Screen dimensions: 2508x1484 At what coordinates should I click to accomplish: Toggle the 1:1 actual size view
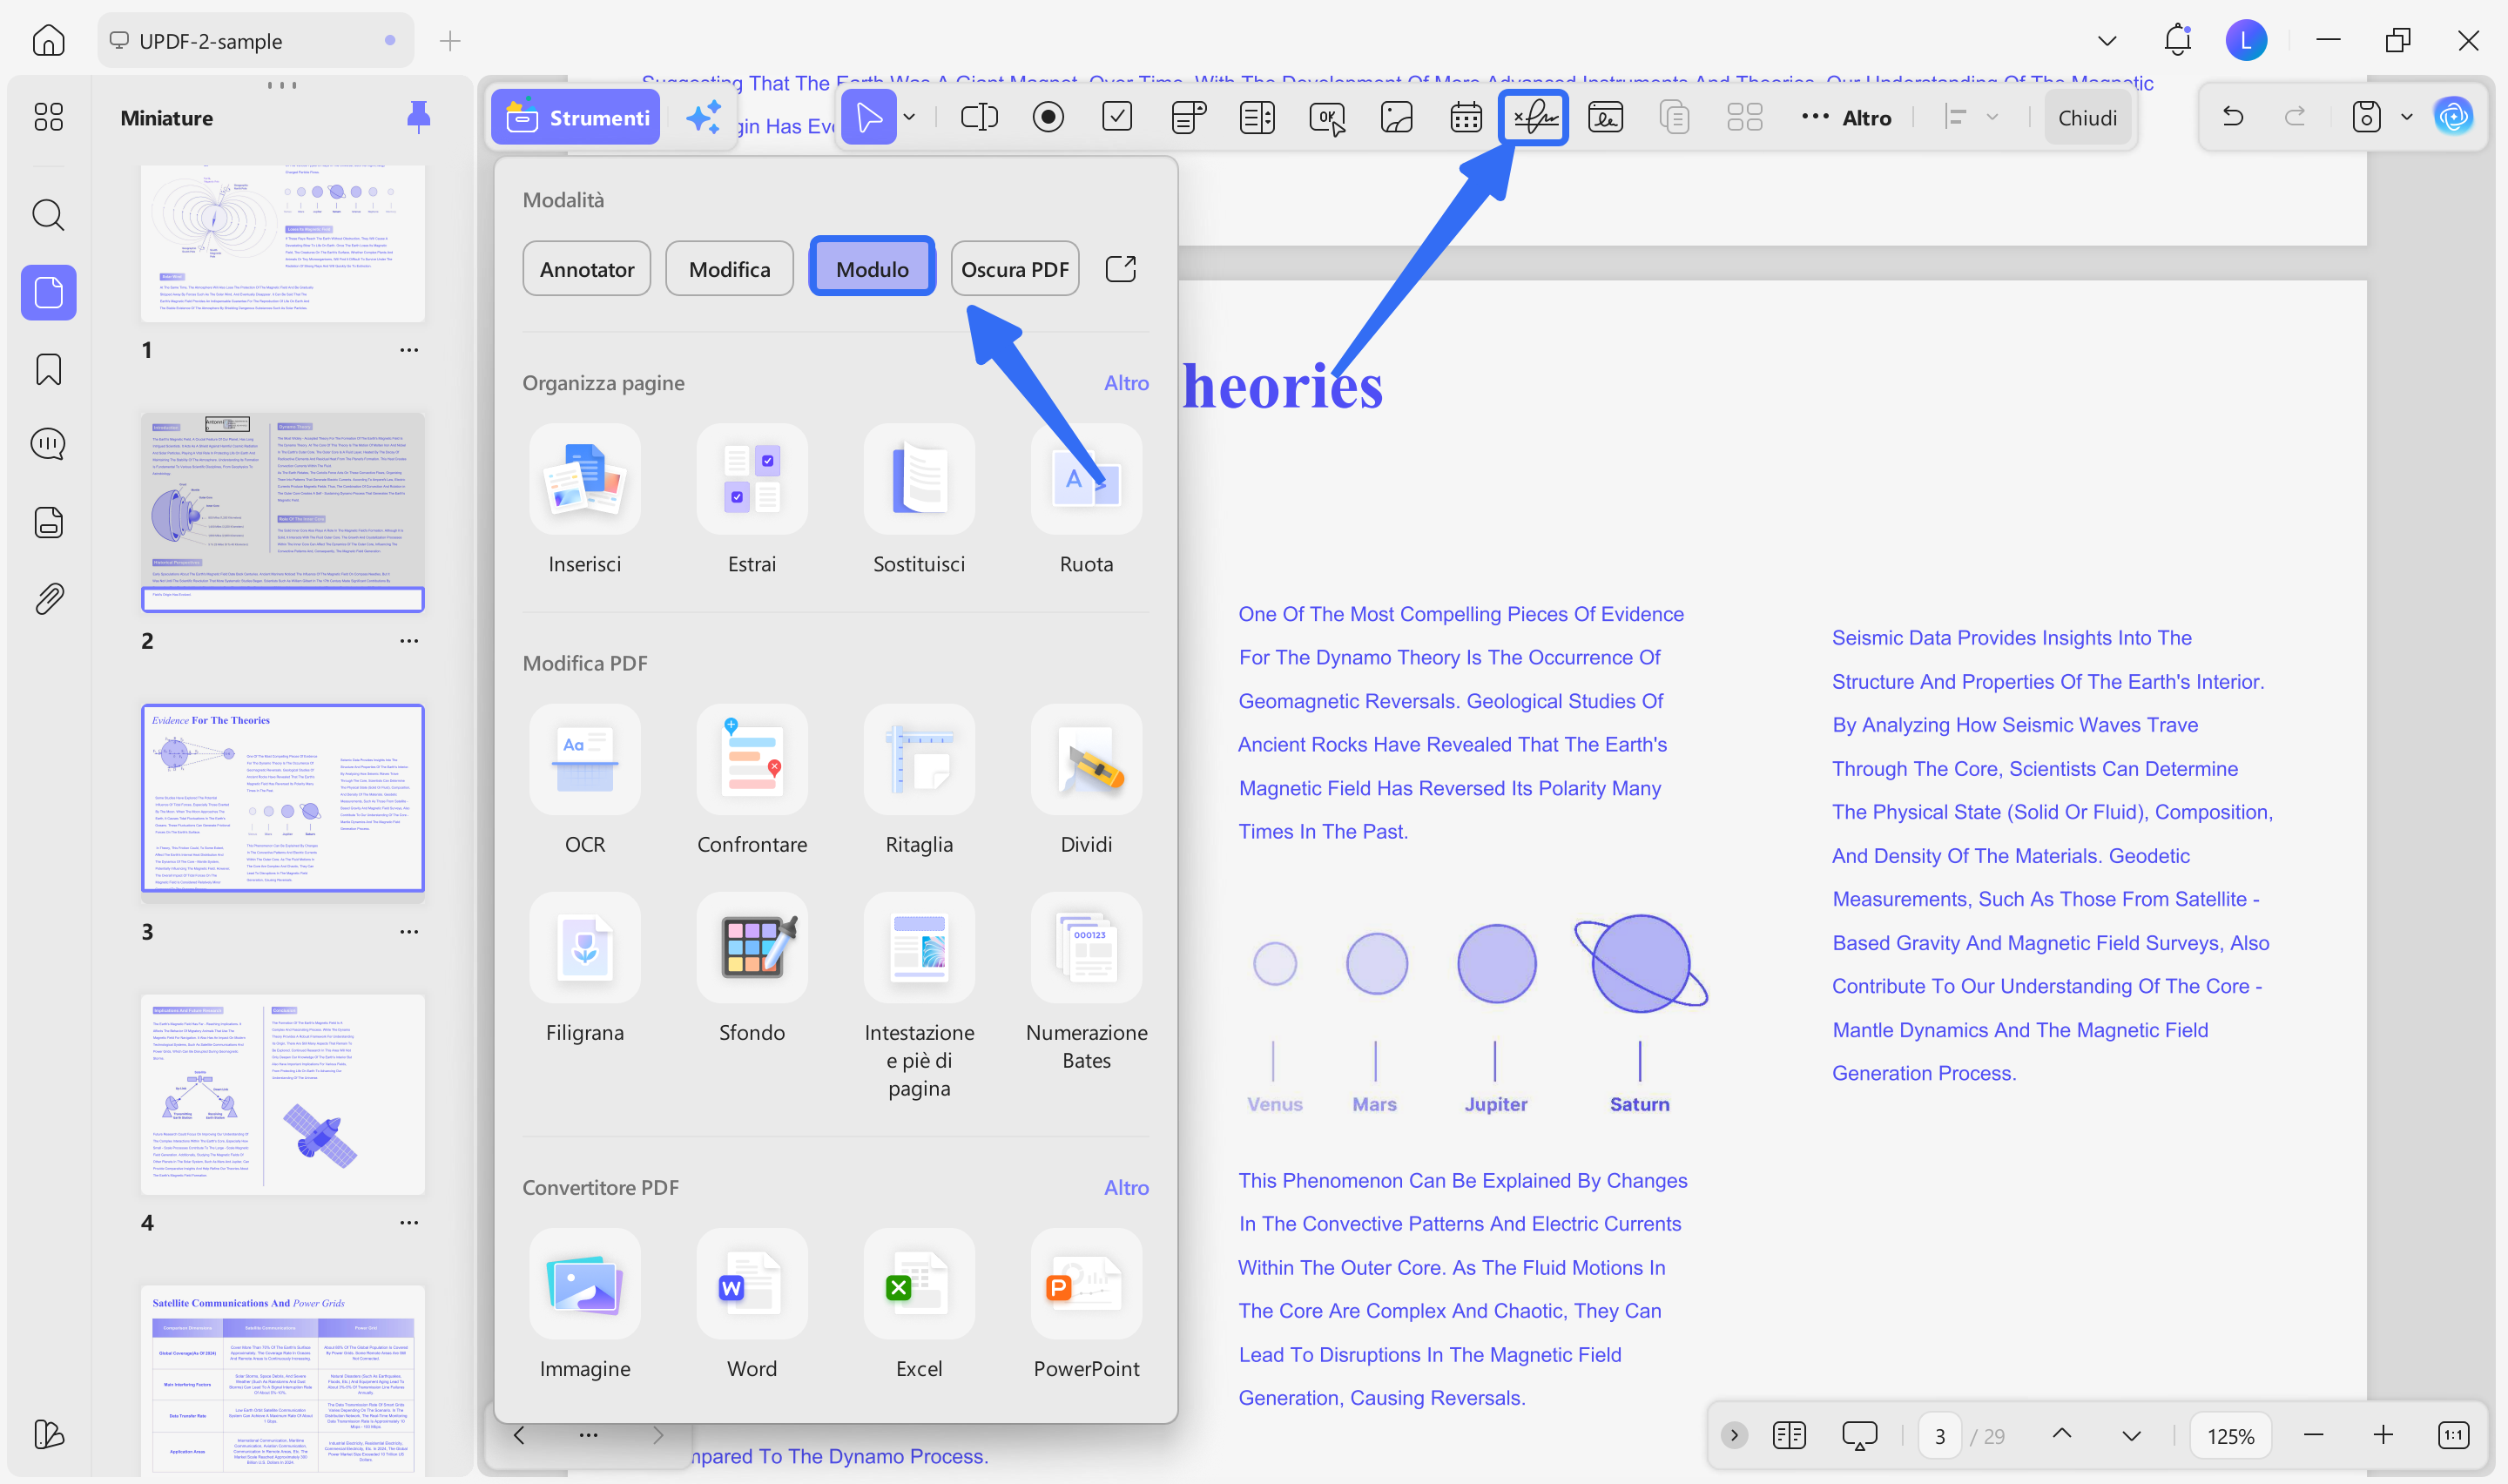point(2453,1436)
